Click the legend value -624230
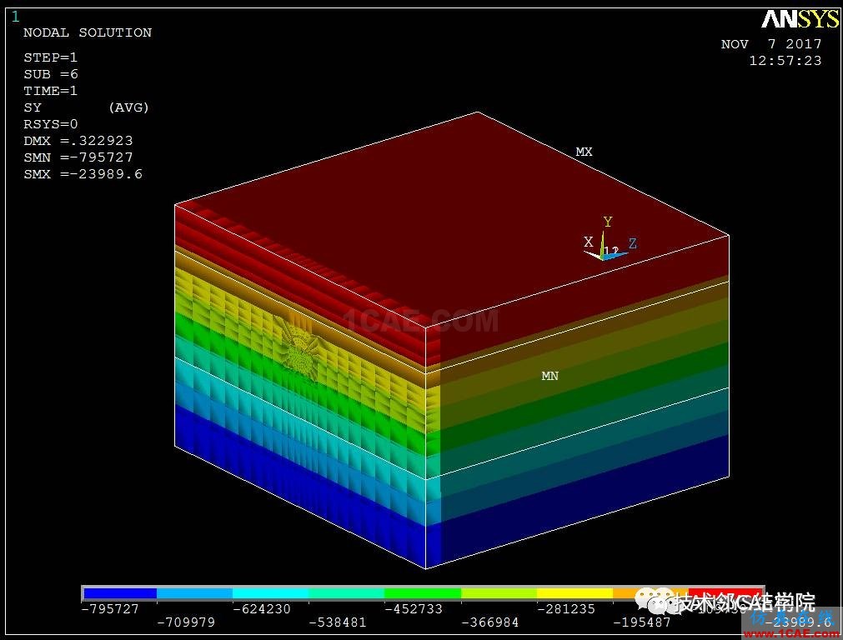This screenshot has height=640, width=843. [262, 609]
